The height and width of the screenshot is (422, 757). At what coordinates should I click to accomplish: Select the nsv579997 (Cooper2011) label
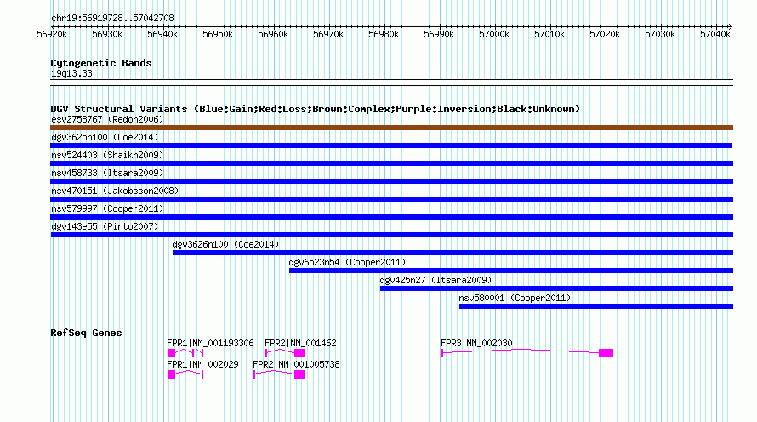[x=107, y=208]
